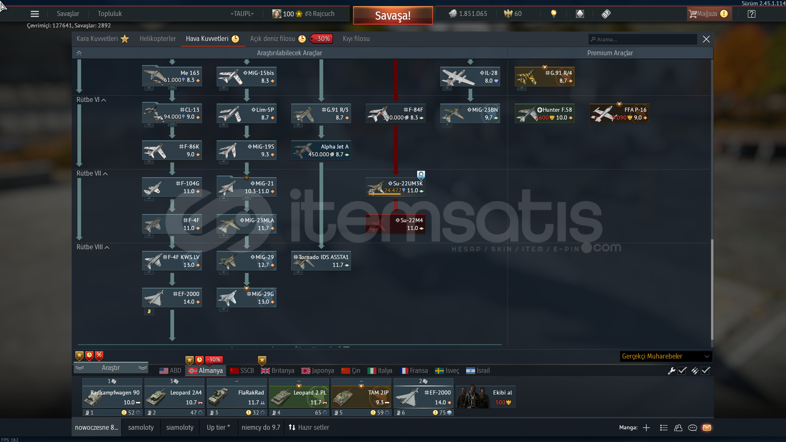Click the Rajcuch player name
This screenshot has width=786, height=442.
pyautogui.click(x=324, y=14)
